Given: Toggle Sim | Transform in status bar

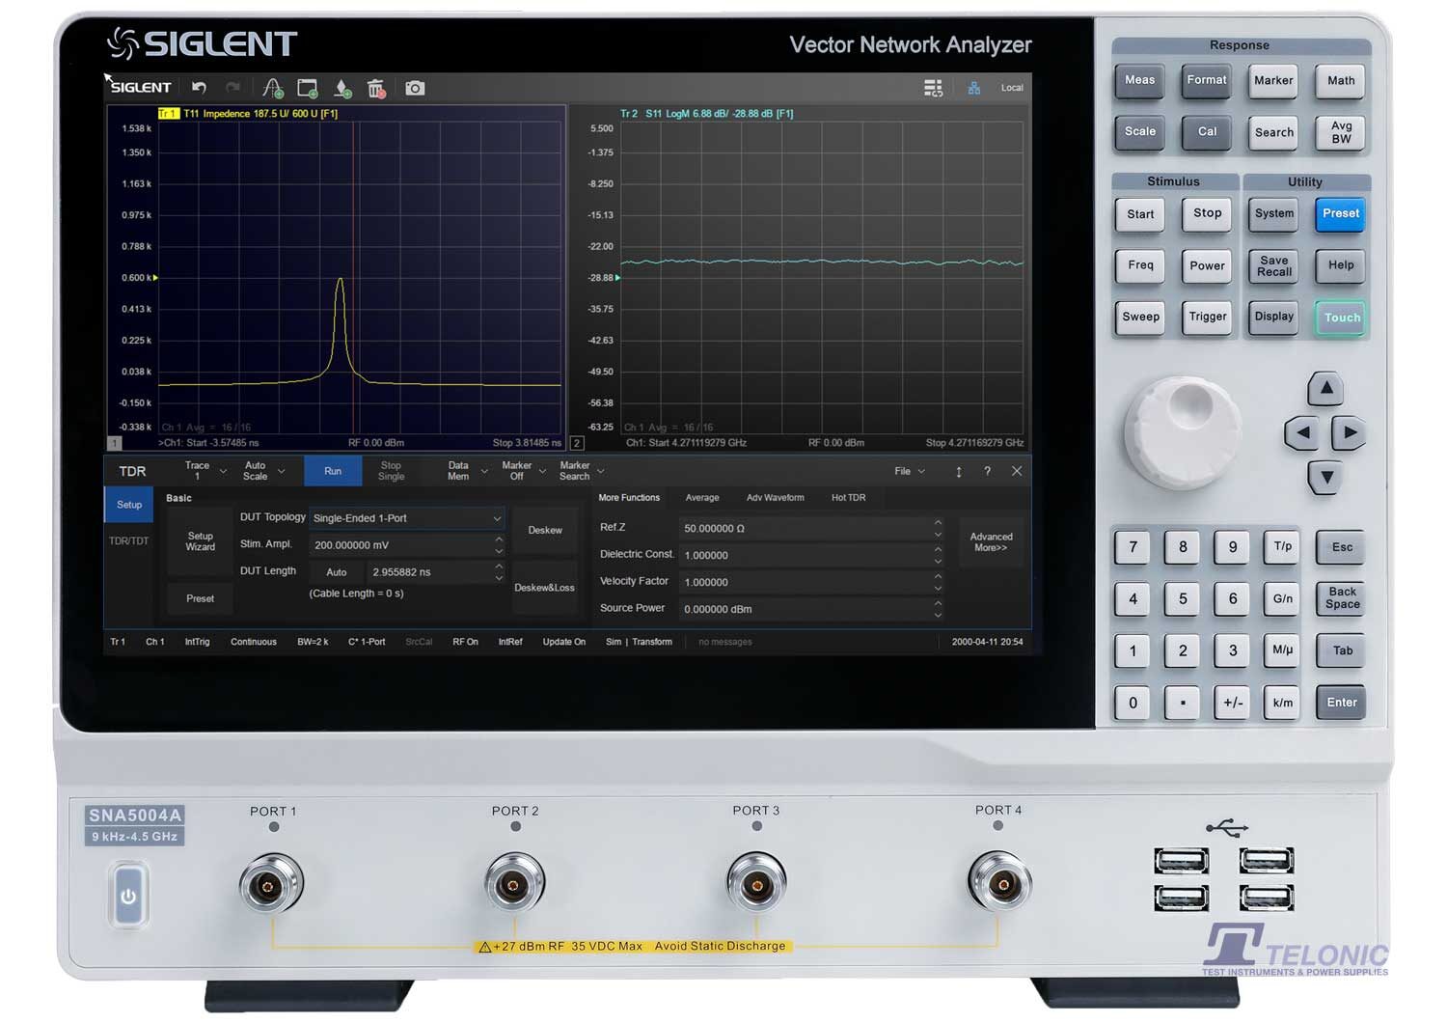Looking at the screenshot, I should click(639, 642).
